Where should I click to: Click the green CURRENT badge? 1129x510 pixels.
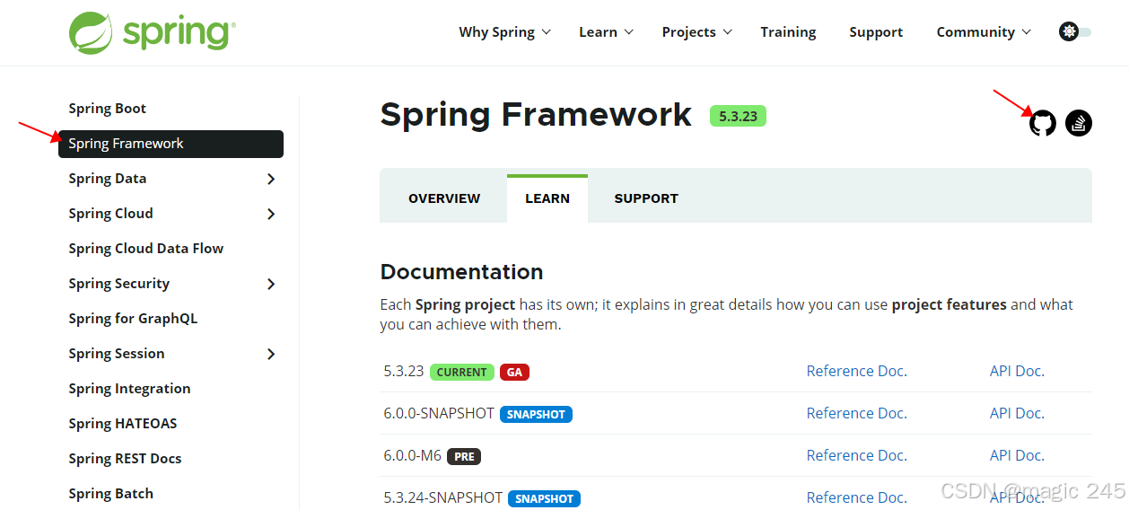(x=461, y=372)
